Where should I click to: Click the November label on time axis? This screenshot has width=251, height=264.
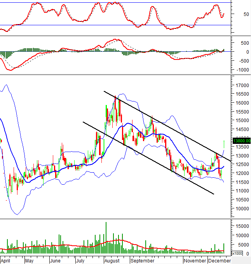[x=194, y=261]
